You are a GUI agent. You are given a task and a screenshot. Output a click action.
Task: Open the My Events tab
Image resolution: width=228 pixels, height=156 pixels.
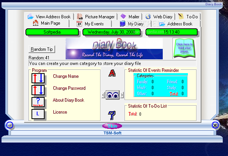click(90, 24)
